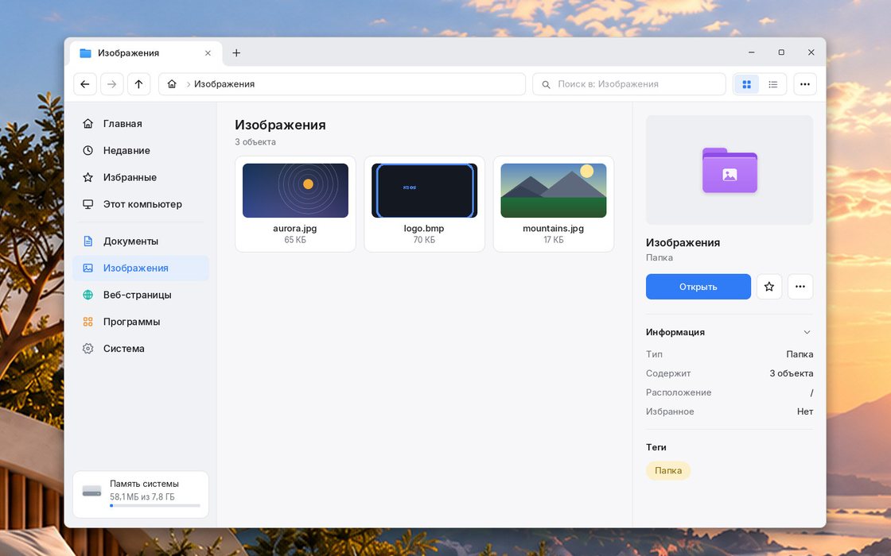Click the Открыть button
Image resolution: width=891 pixels, height=556 pixels.
pos(698,287)
